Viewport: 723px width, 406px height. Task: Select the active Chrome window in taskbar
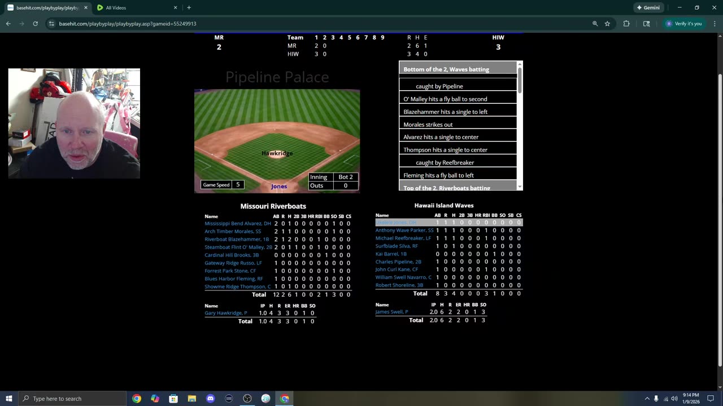coord(284,399)
